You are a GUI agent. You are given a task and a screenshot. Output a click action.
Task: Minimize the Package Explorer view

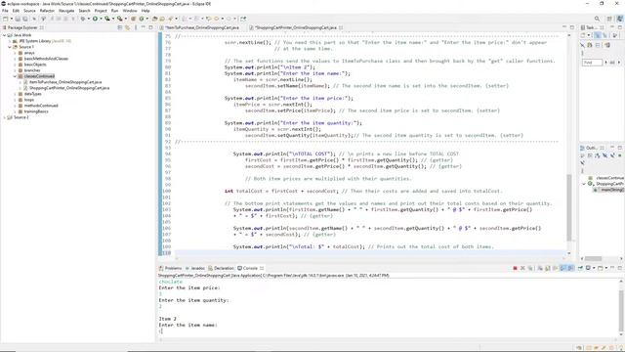click(144, 27)
